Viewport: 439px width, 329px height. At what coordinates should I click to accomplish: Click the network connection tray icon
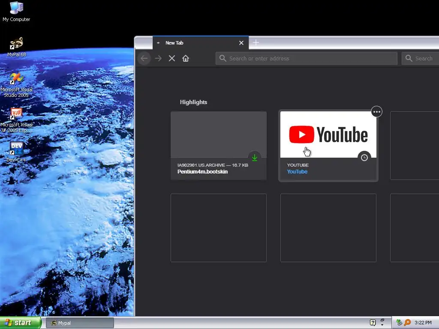click(x=399, y=323)
